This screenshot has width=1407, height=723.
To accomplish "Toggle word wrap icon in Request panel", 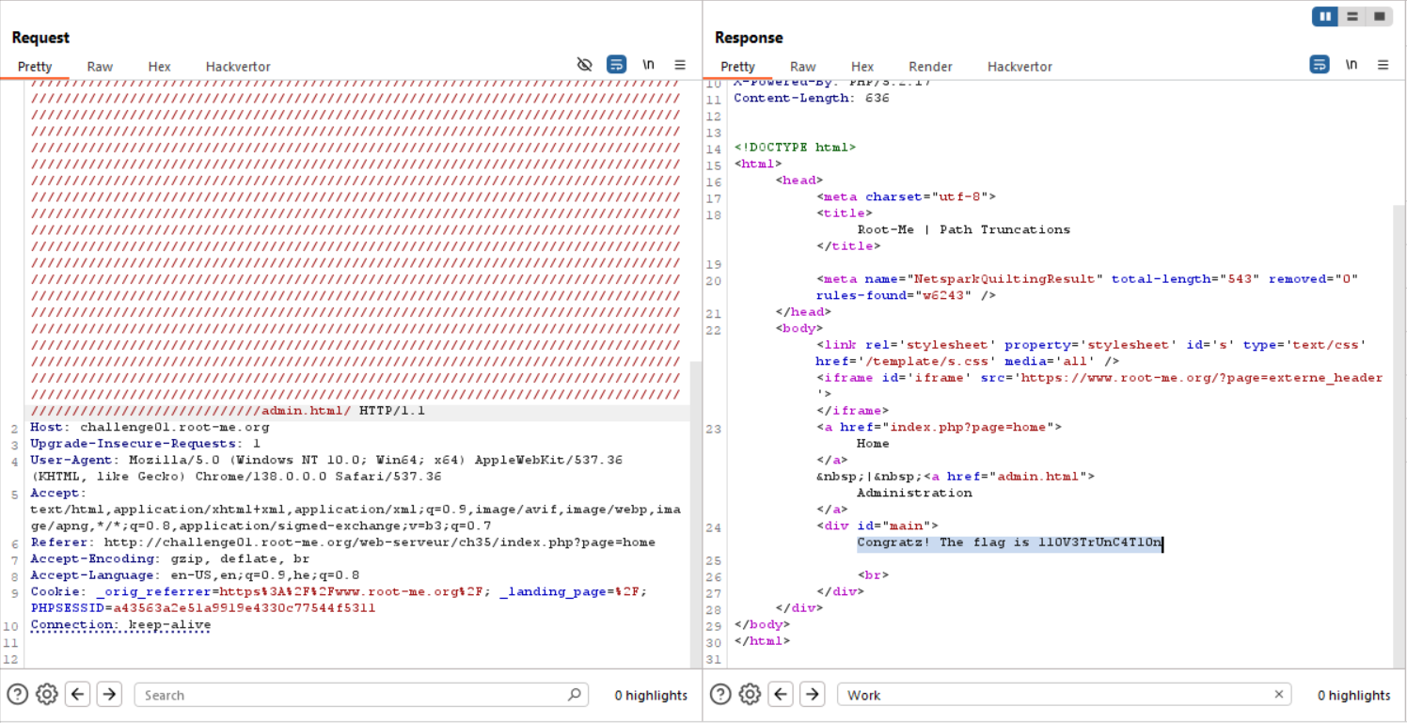I will 616,65.
